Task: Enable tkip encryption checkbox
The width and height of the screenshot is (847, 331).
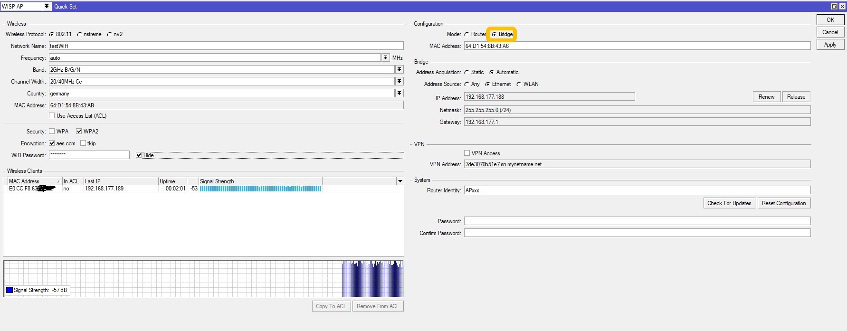Action: tap(83, 143)
